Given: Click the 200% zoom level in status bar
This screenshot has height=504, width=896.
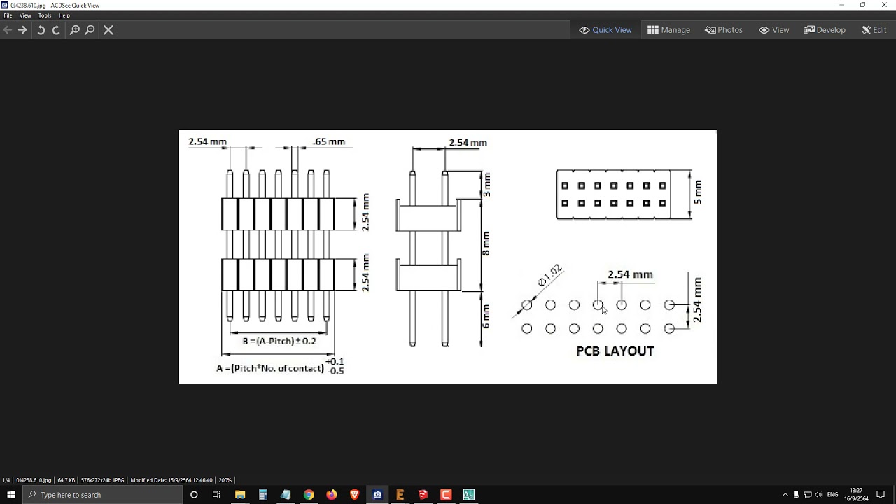Looking at the screenshot, I should point(225,480).
